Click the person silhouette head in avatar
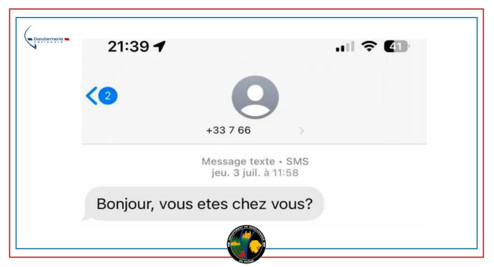494x267 pixels. [x=255, y=92]
